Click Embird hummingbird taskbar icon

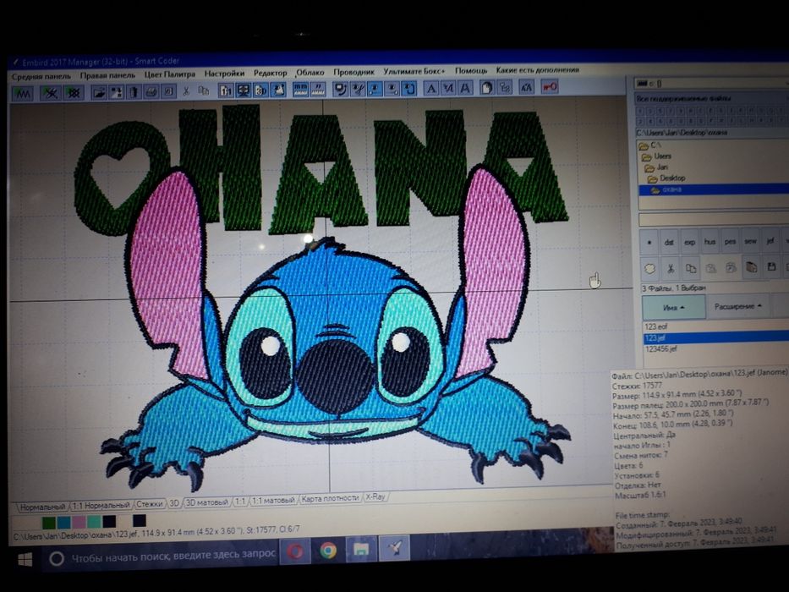[x=394, y=548]
